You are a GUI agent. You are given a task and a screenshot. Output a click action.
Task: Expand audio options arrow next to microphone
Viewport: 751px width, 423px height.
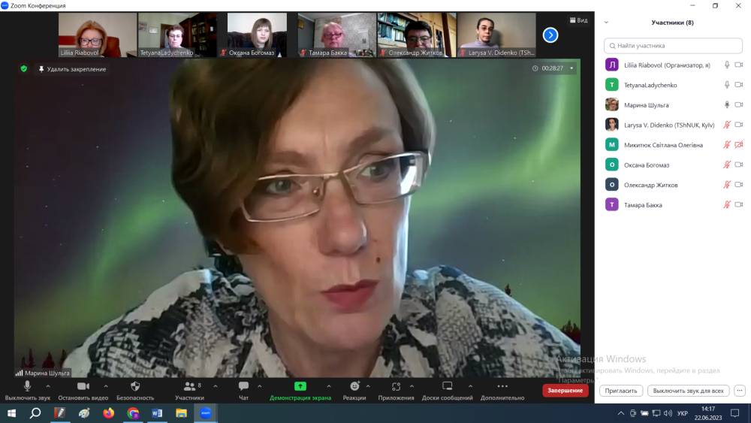(48, 386)
